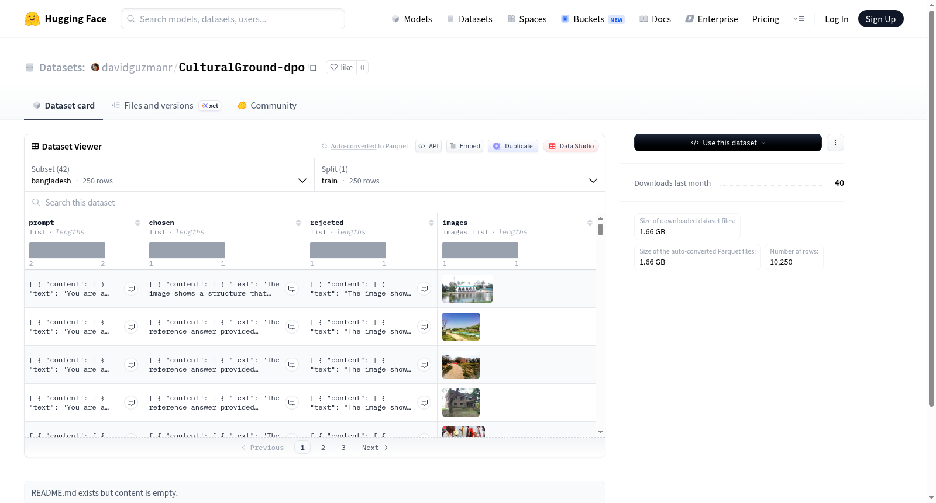The width and height of the screenshot is (936, 503).
Task: Go to page 3 of the table
Action: coord(343,448)
